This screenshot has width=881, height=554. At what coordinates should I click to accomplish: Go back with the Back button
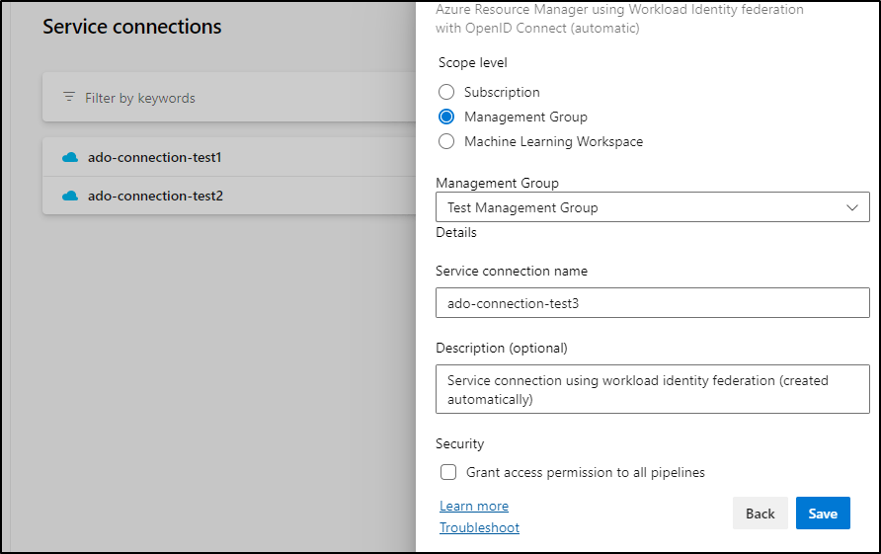760,514
